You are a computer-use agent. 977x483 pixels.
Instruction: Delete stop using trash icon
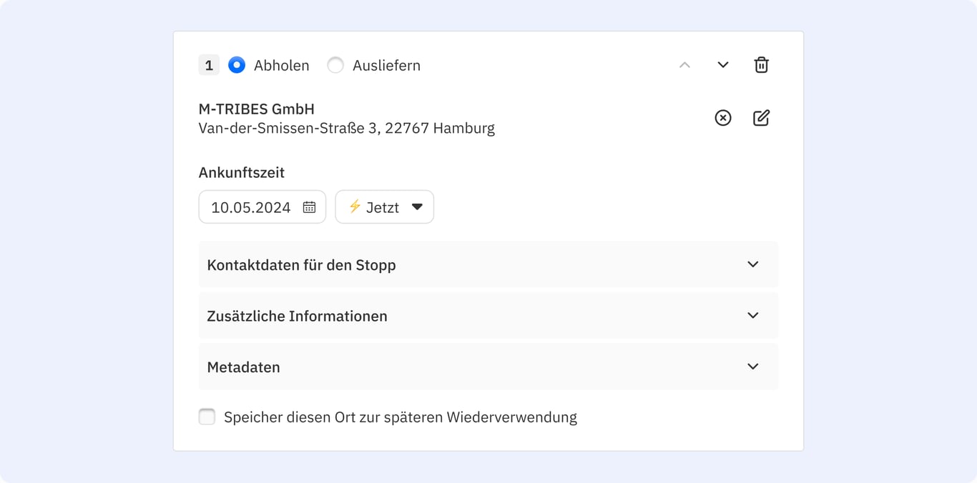click(761, 65)
